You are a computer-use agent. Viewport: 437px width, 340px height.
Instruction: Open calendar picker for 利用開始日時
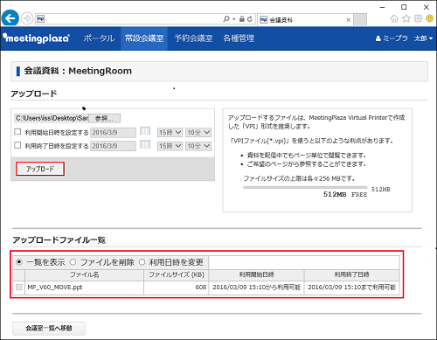click(x=145, y=131)
